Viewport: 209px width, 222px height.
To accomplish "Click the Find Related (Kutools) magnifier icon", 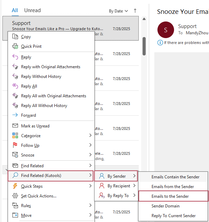I will 15,175.
